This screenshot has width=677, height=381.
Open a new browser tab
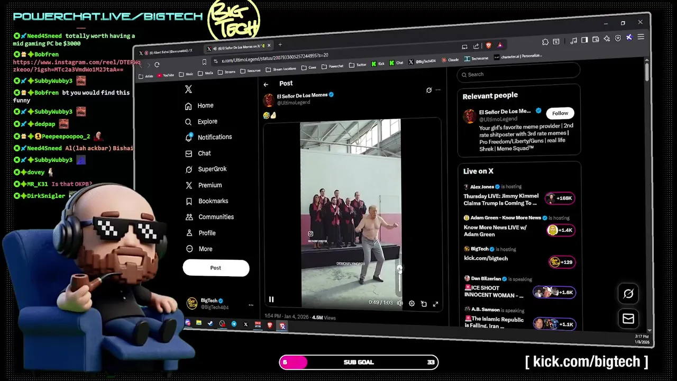pyautogui.click(x=280, y=44)
